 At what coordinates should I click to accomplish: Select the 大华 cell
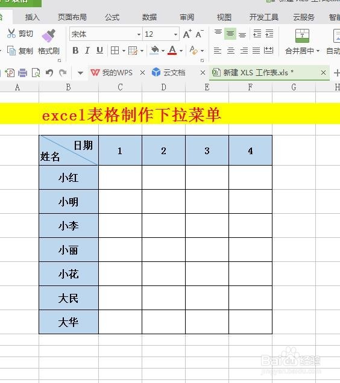point(69,322)
